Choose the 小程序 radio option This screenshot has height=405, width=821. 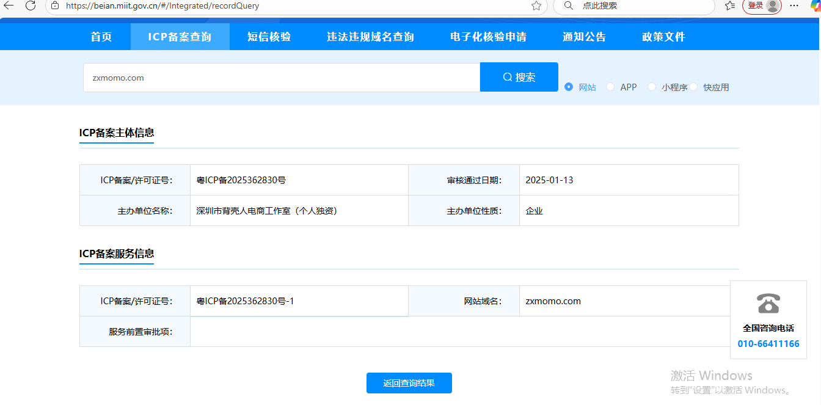pyautogui.click(x=652, y=87)
